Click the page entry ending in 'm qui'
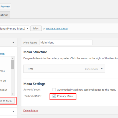The height and width of the screenshot is (118, 118). 3,81
